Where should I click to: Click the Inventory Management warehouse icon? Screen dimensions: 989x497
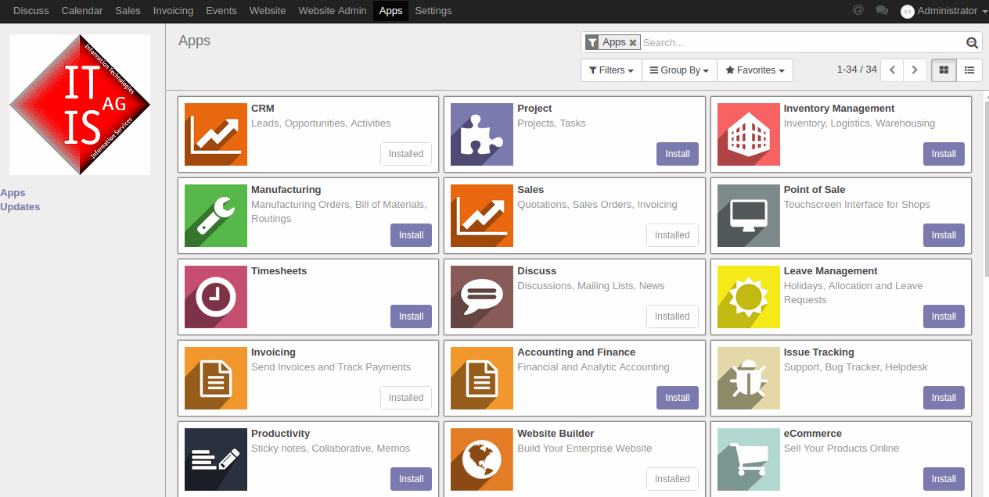click(x=748, y=134)
